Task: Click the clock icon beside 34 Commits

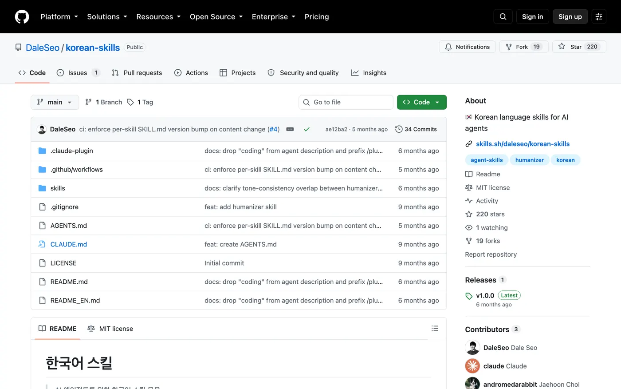Action: click(399, 129)
